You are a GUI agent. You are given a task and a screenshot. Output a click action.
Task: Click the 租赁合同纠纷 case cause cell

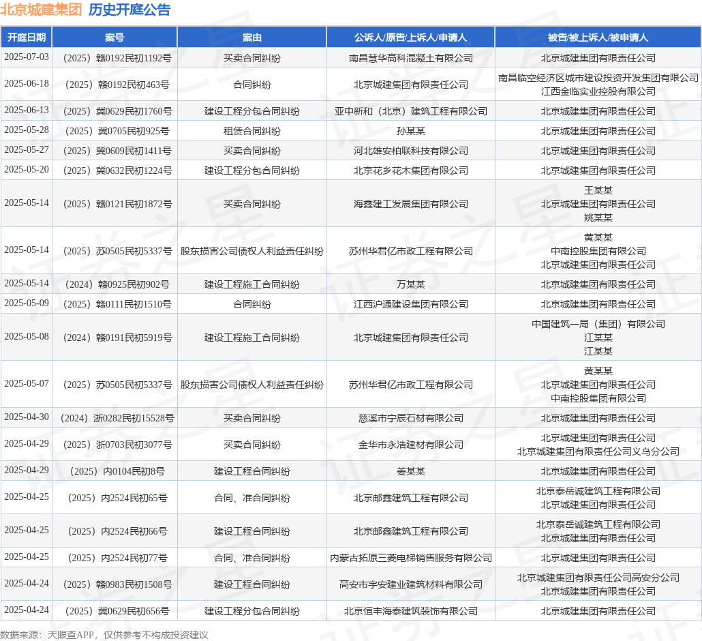[252, 131]
